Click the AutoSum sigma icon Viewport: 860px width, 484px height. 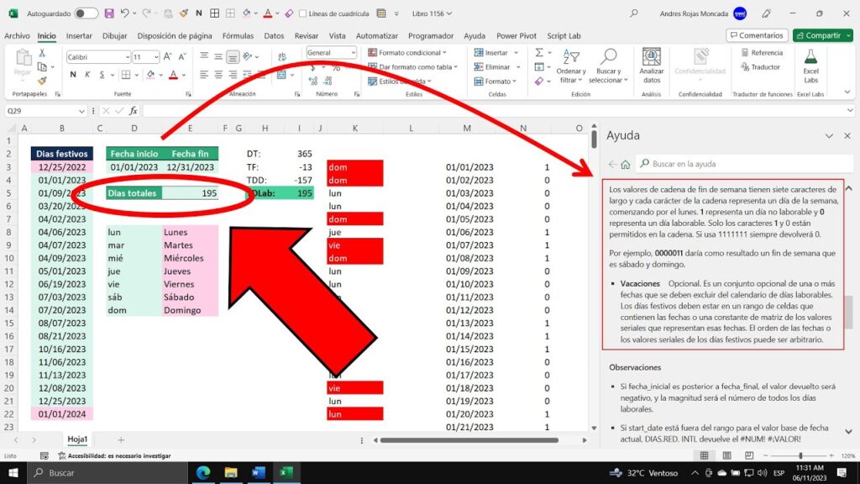[x=540, y=52]
